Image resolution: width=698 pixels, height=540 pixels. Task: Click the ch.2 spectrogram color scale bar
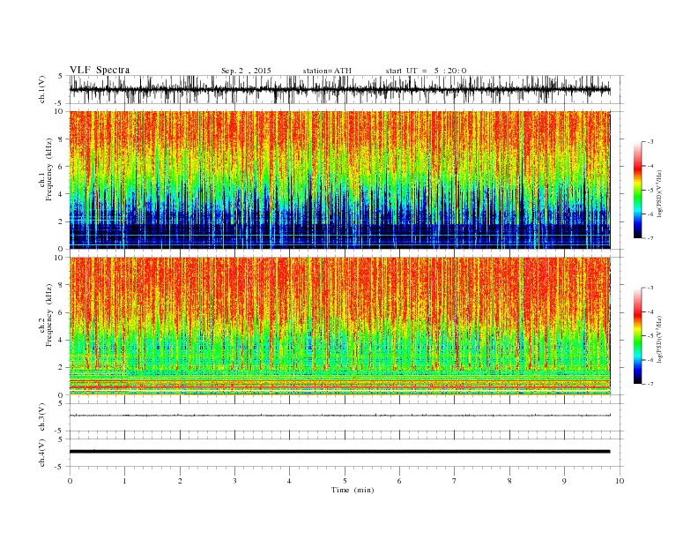tap(638, 335)
